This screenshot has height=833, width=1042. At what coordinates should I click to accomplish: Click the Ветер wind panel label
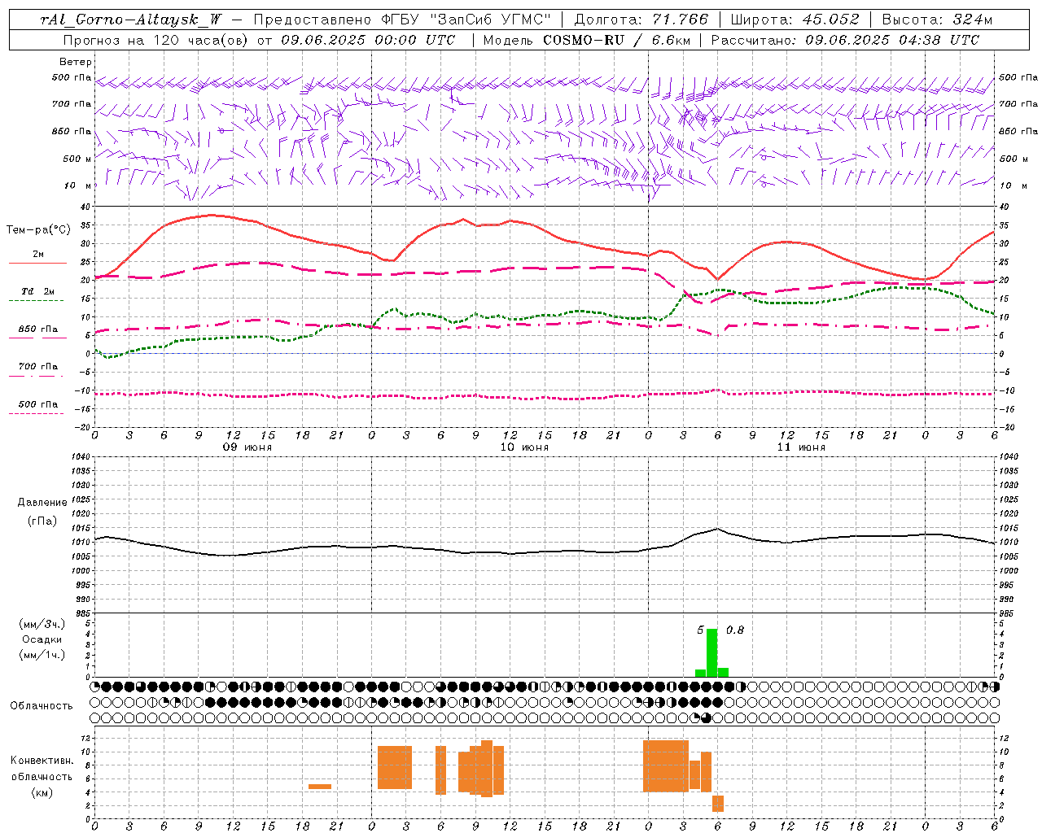(76, 62)
